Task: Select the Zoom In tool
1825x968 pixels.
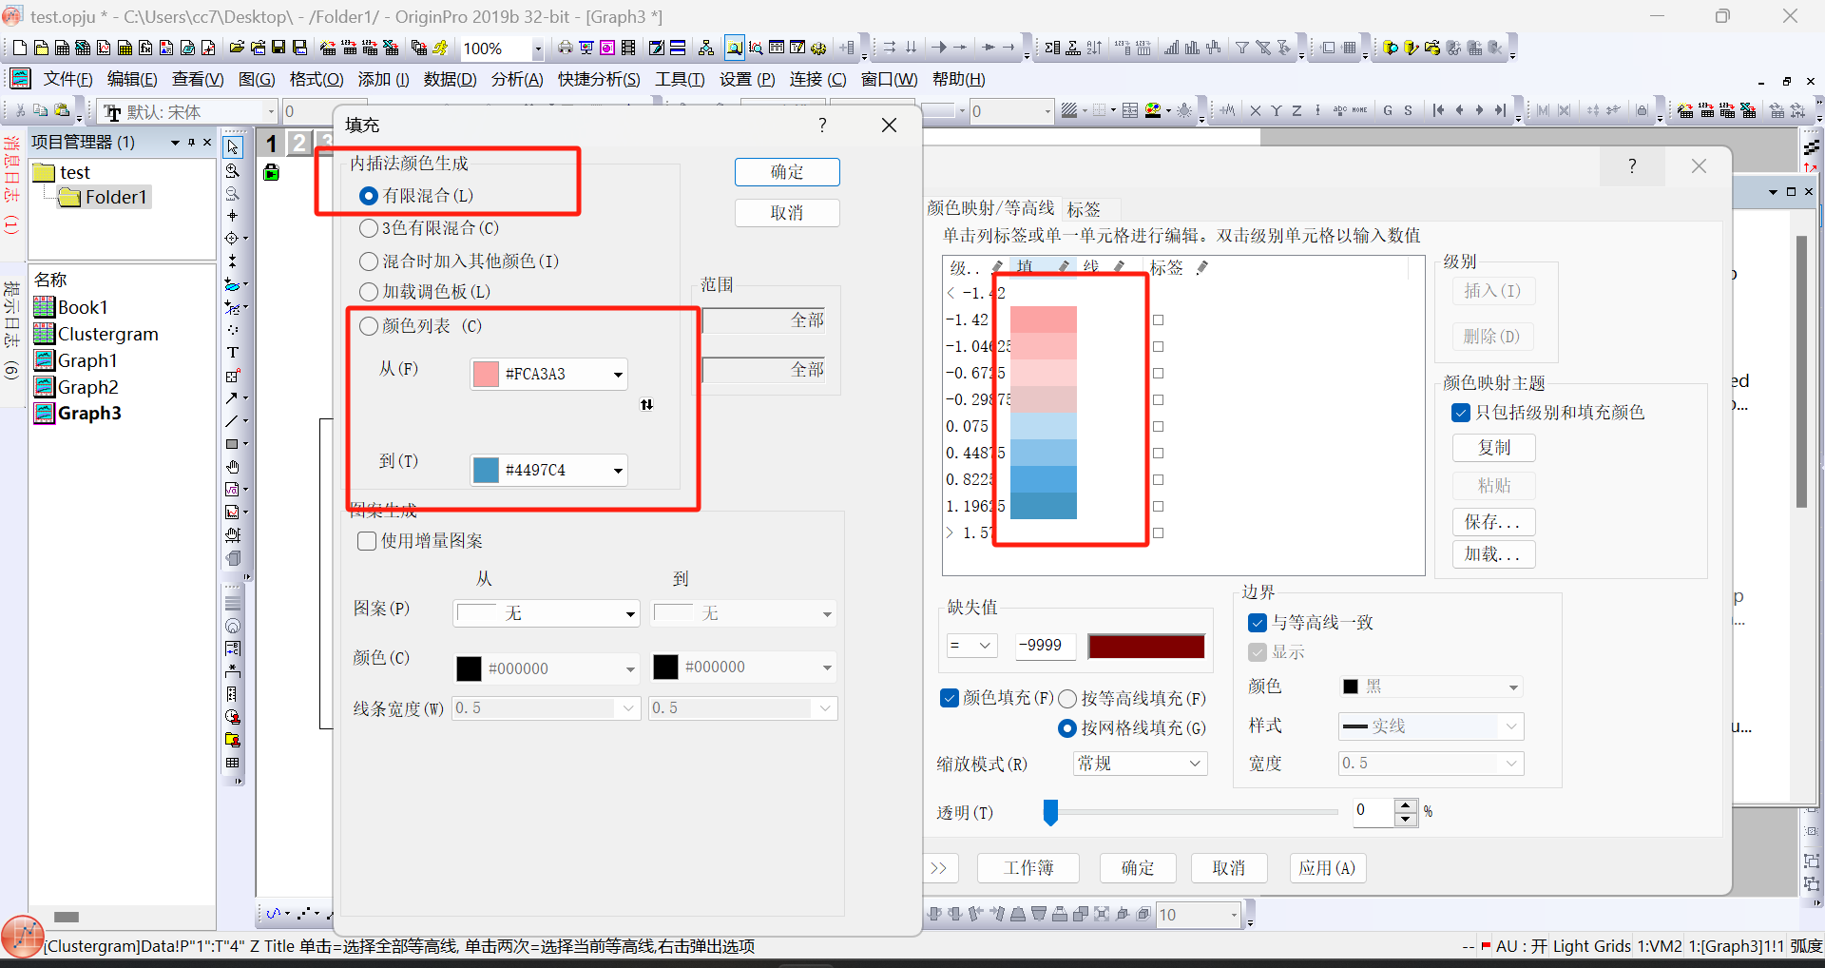Action: [x=233, y=171]
